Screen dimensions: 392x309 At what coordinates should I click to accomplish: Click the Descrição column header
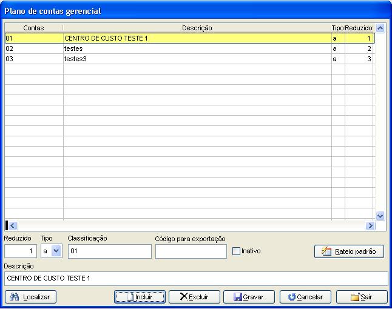coord(197,28)
